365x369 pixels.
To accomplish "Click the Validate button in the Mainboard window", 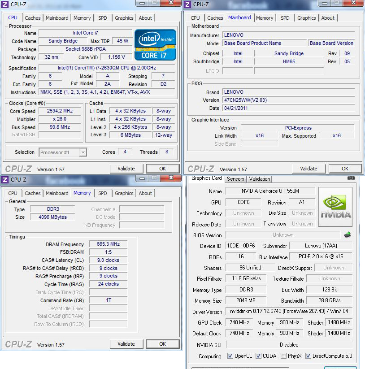I will [x=309, y=168].
